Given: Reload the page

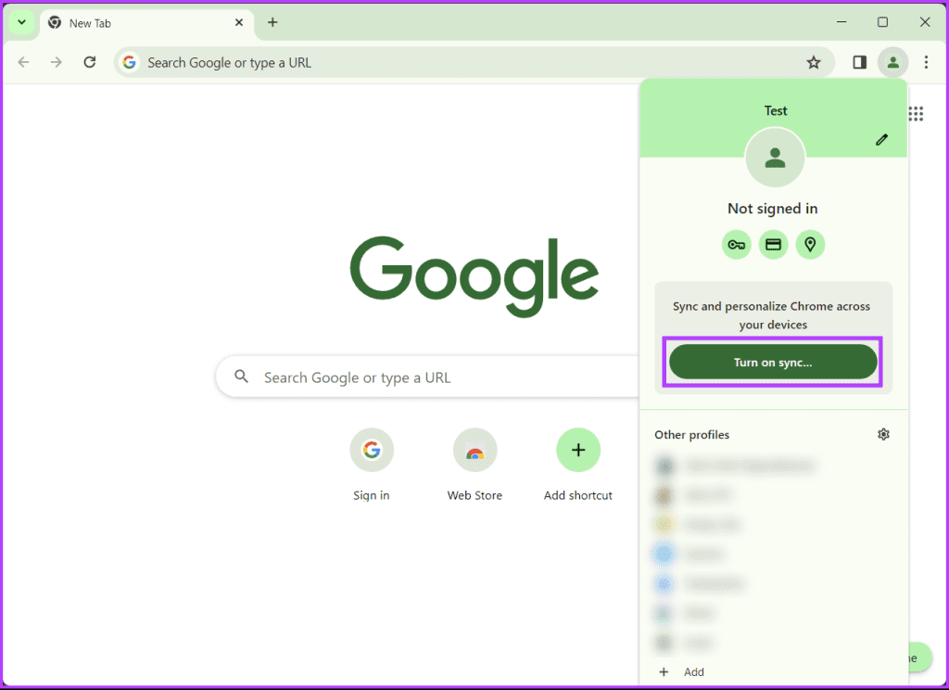Looking at the screenshot, I should point(89,62).
